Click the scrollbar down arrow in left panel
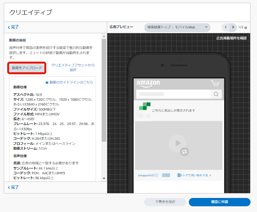This screenshot has width=257, height=212. (104, 178)
